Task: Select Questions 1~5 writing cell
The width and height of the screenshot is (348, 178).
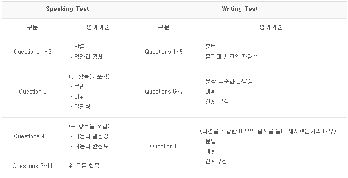Action: coord(164,52)
